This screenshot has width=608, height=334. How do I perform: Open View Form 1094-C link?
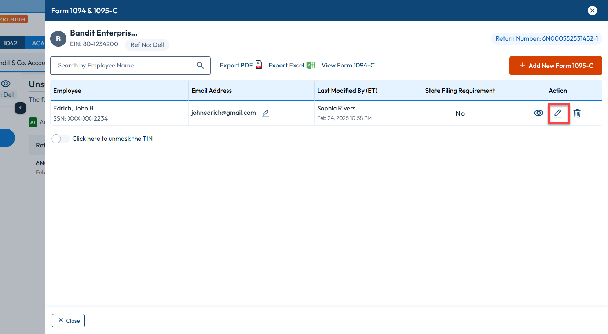[348, 65]
